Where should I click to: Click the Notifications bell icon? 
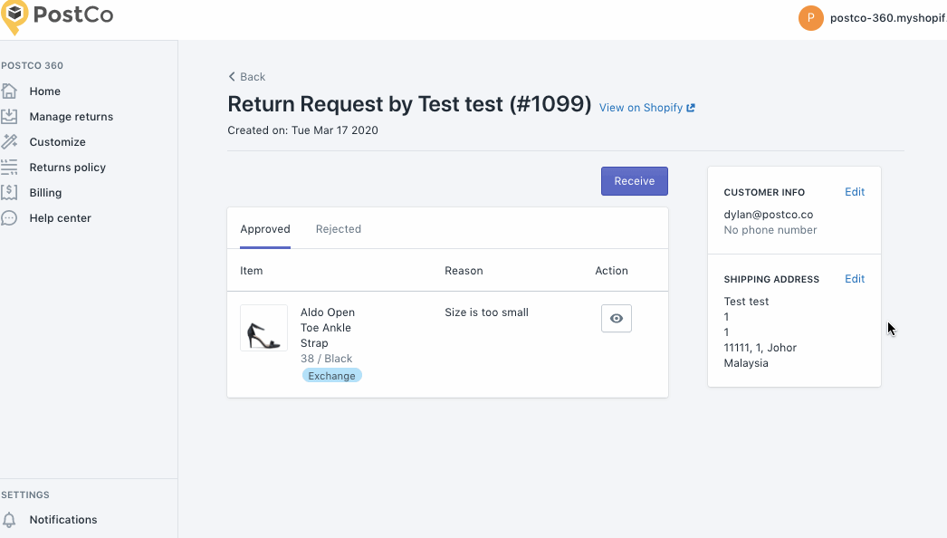point(9,520)
